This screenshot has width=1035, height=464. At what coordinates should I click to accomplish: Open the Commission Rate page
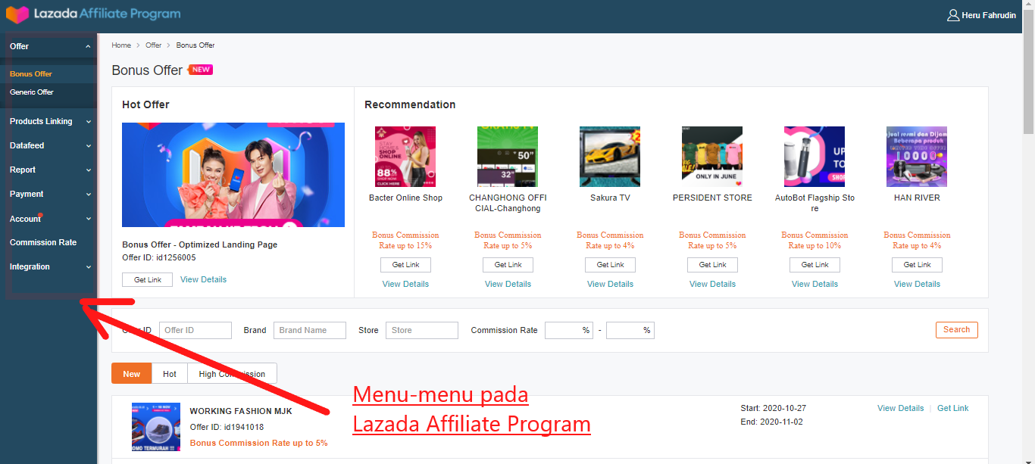pos(42,242)
